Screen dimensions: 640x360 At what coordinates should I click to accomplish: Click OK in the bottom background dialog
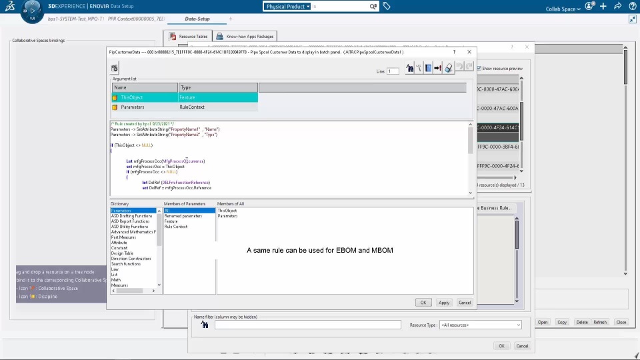pyautogui.click(x=501, y=346)
